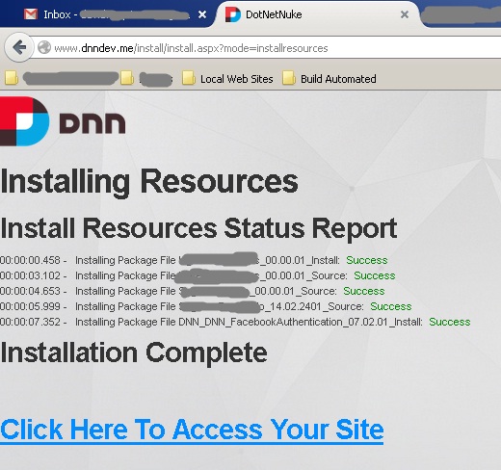Screen dimensions: 501x470
Task: Select the Installing Resources heading
Action: (x=149, y=182)
